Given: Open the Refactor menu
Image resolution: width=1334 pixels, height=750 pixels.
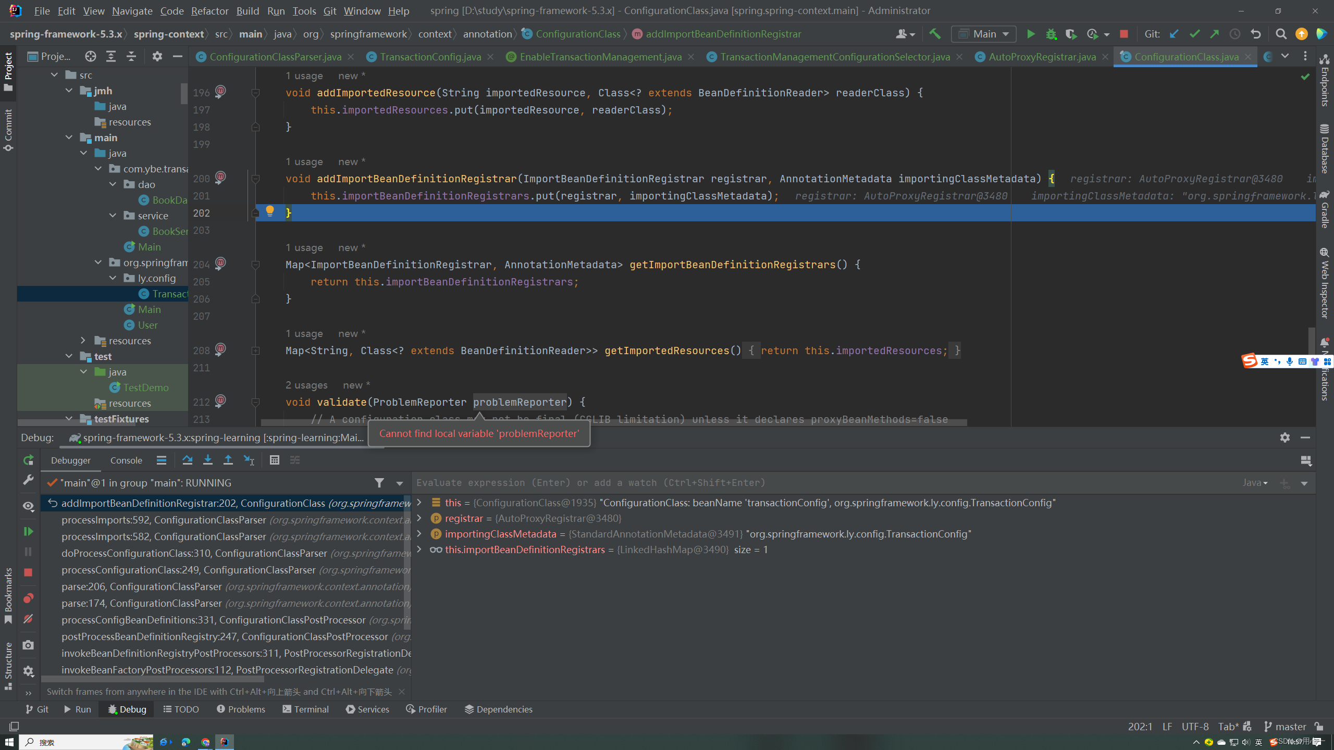Looking at the screenshot, I should [209, 10].
